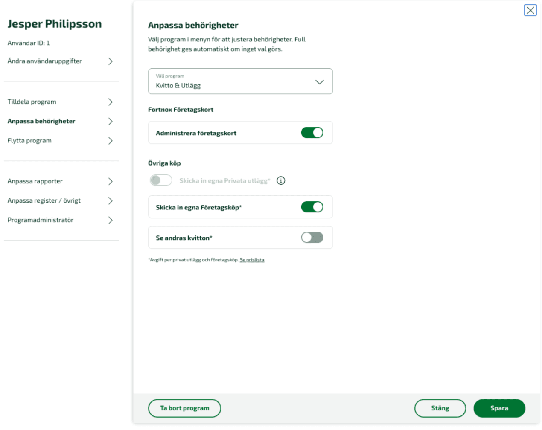Screen dimensions: 542x430
Task: Disable Administrera företagskort toggle
Action: (312, 133)
